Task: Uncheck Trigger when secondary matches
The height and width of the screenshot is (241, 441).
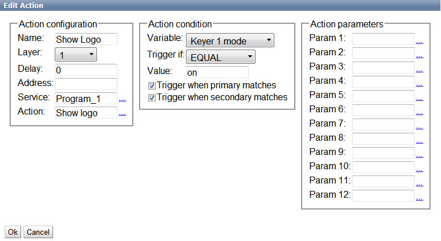Action: click(152, 97)
